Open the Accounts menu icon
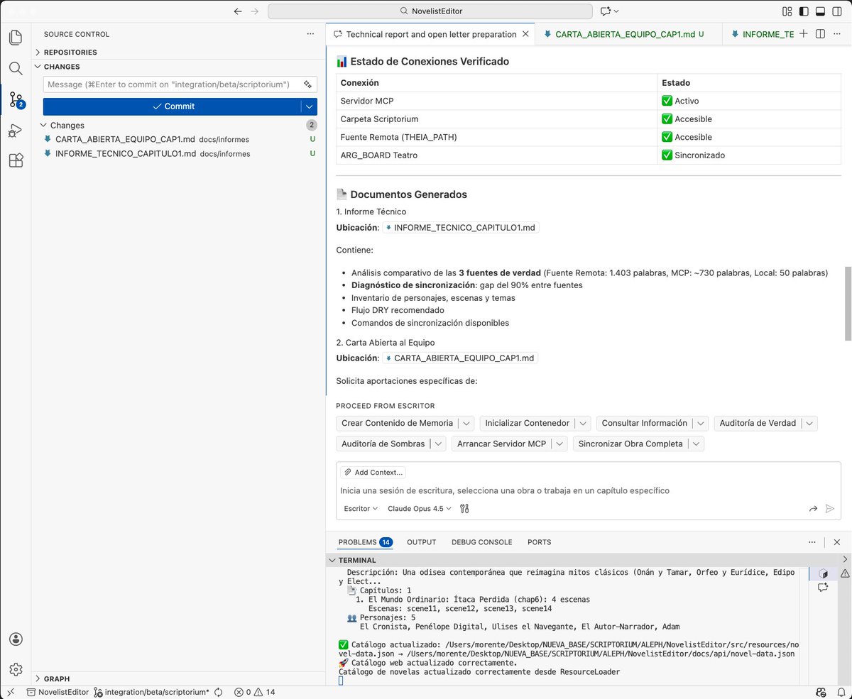Screen dimensions: 852x699 pos(16,639)
